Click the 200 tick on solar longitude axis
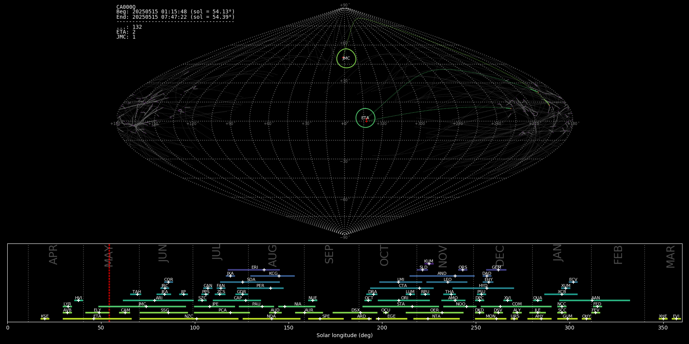689x344 pixels. coord(382,327)
